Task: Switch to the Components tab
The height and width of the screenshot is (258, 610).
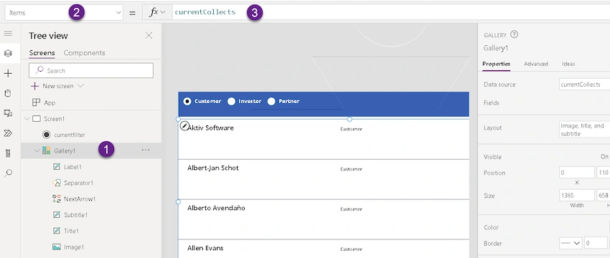Action: [84, 53]
